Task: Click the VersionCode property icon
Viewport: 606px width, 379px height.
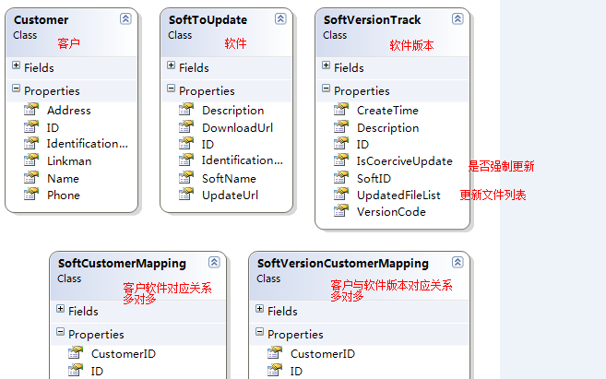Action: (x=341, y=210)
